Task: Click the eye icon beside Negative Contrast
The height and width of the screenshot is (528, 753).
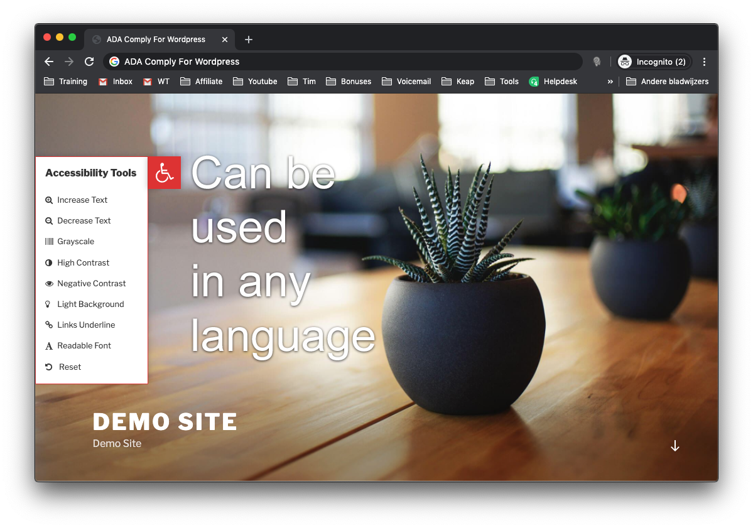Action: coord(49,284)
